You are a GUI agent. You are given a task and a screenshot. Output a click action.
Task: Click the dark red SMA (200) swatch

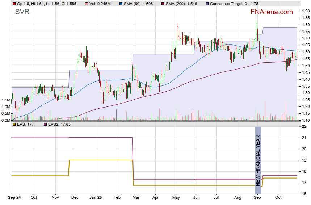163,3
